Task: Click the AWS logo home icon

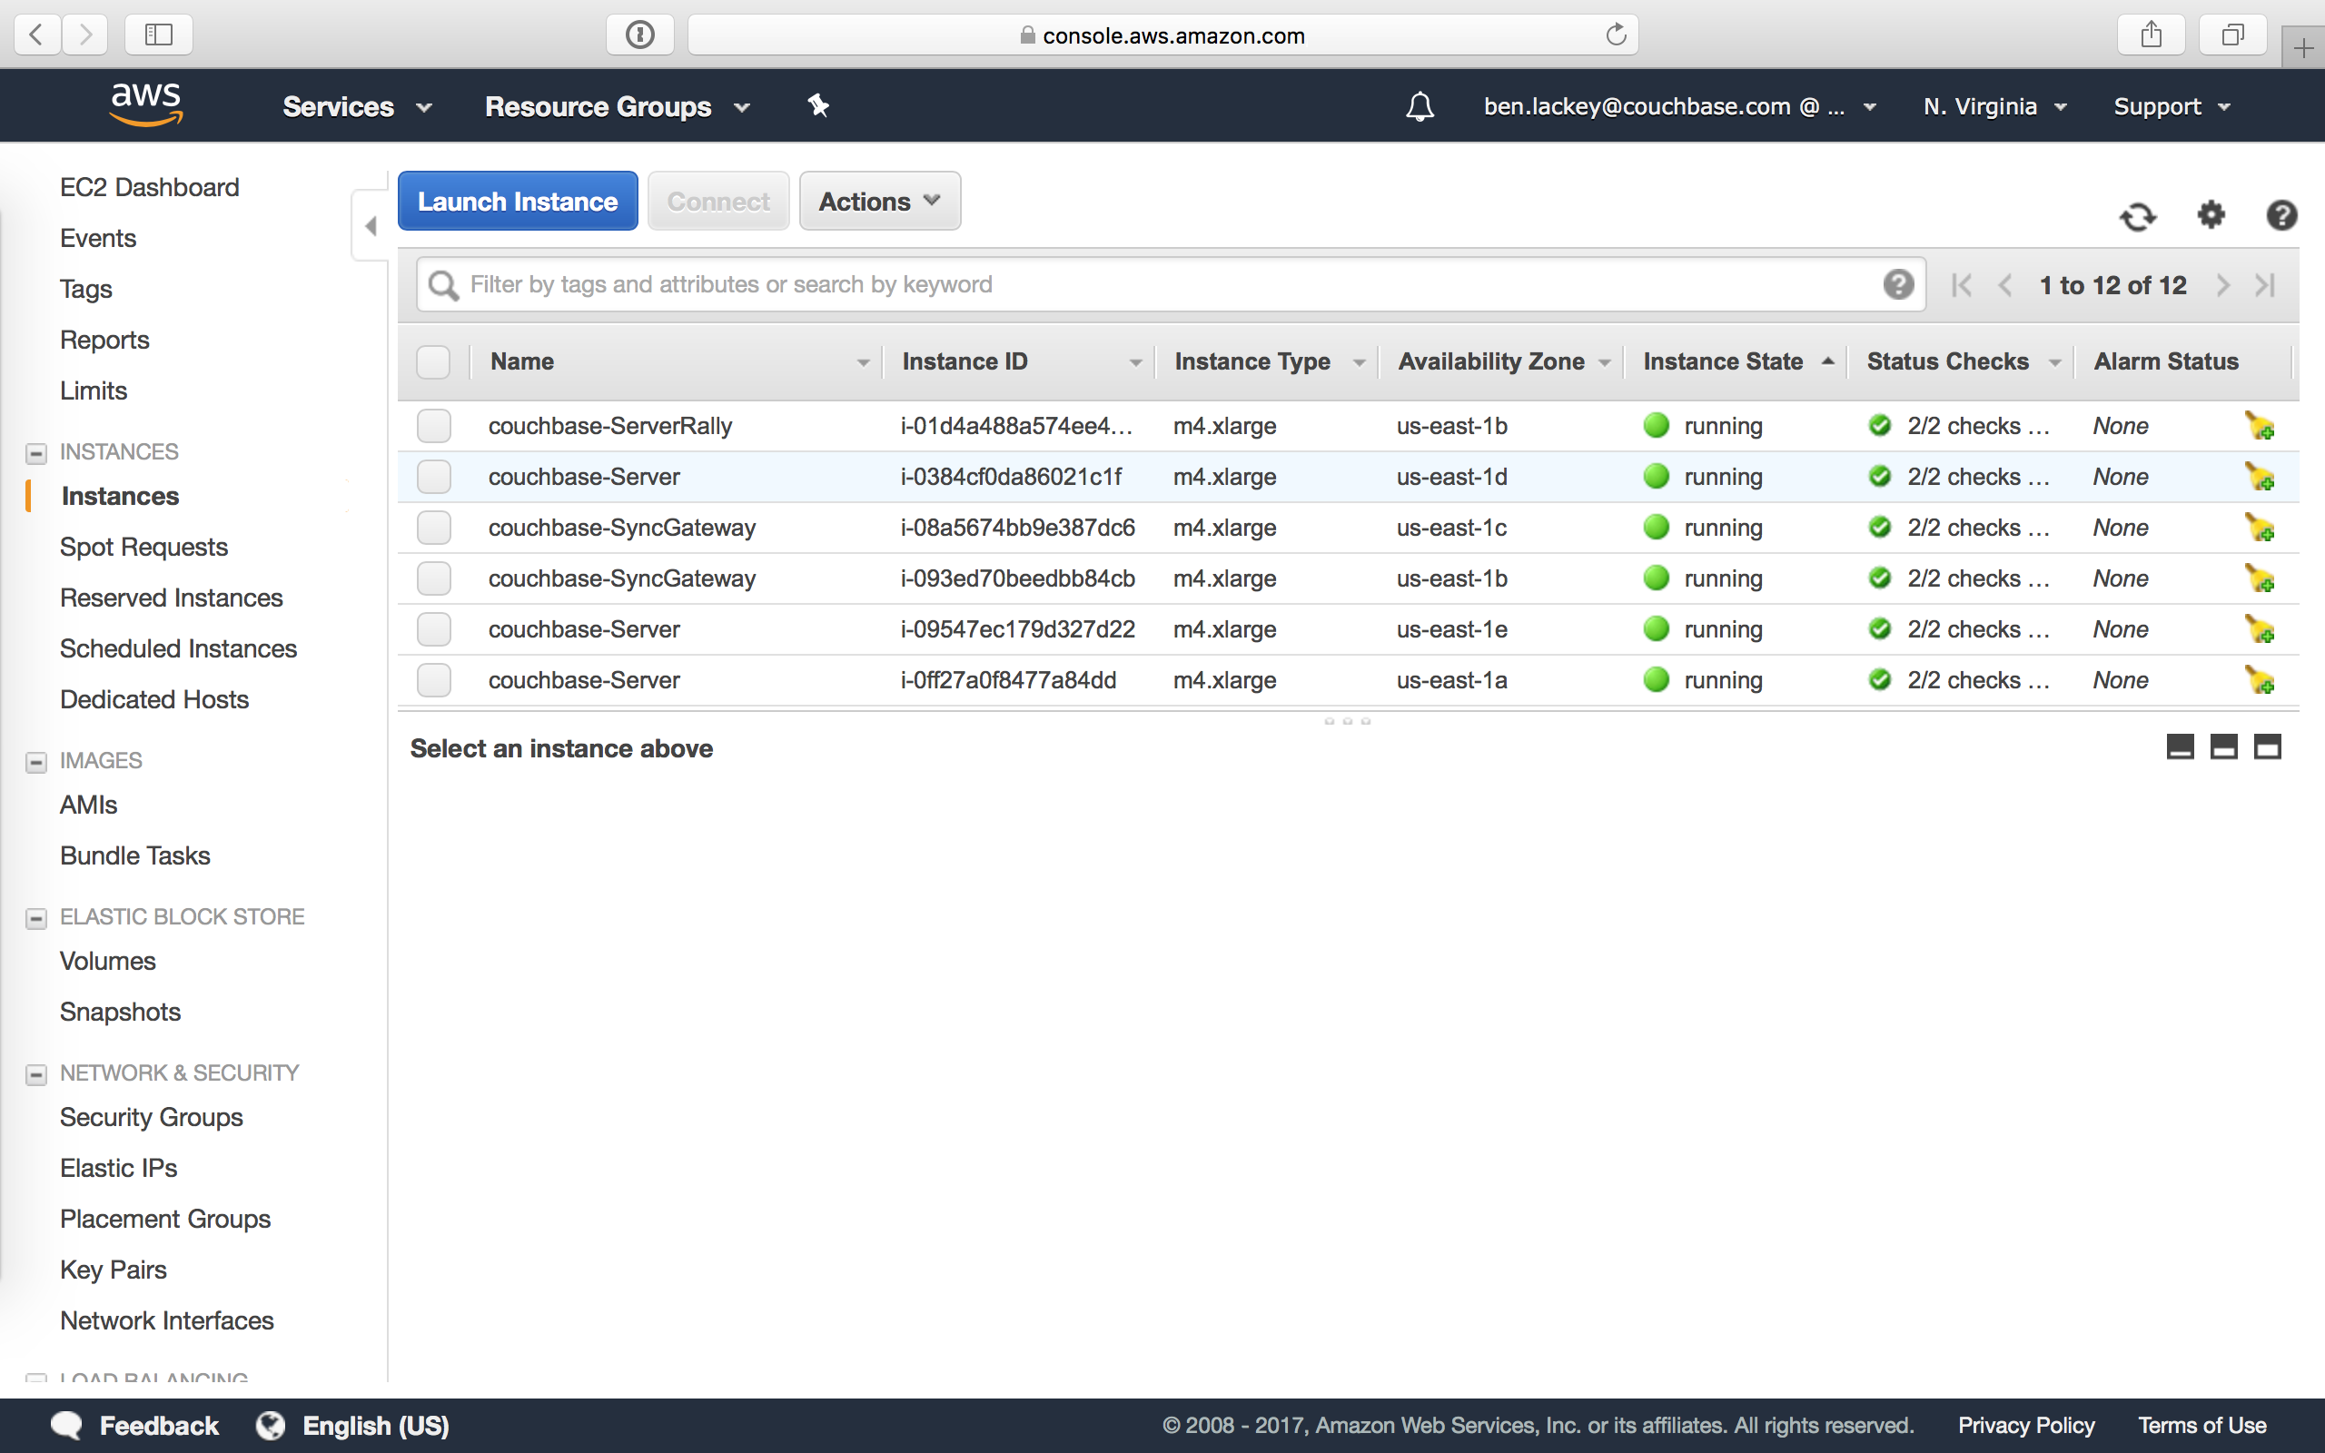Action: (x=146, y=104)
